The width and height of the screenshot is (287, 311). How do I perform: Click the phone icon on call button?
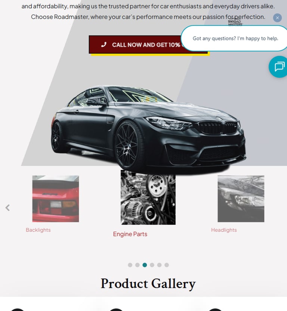[104, 44]
